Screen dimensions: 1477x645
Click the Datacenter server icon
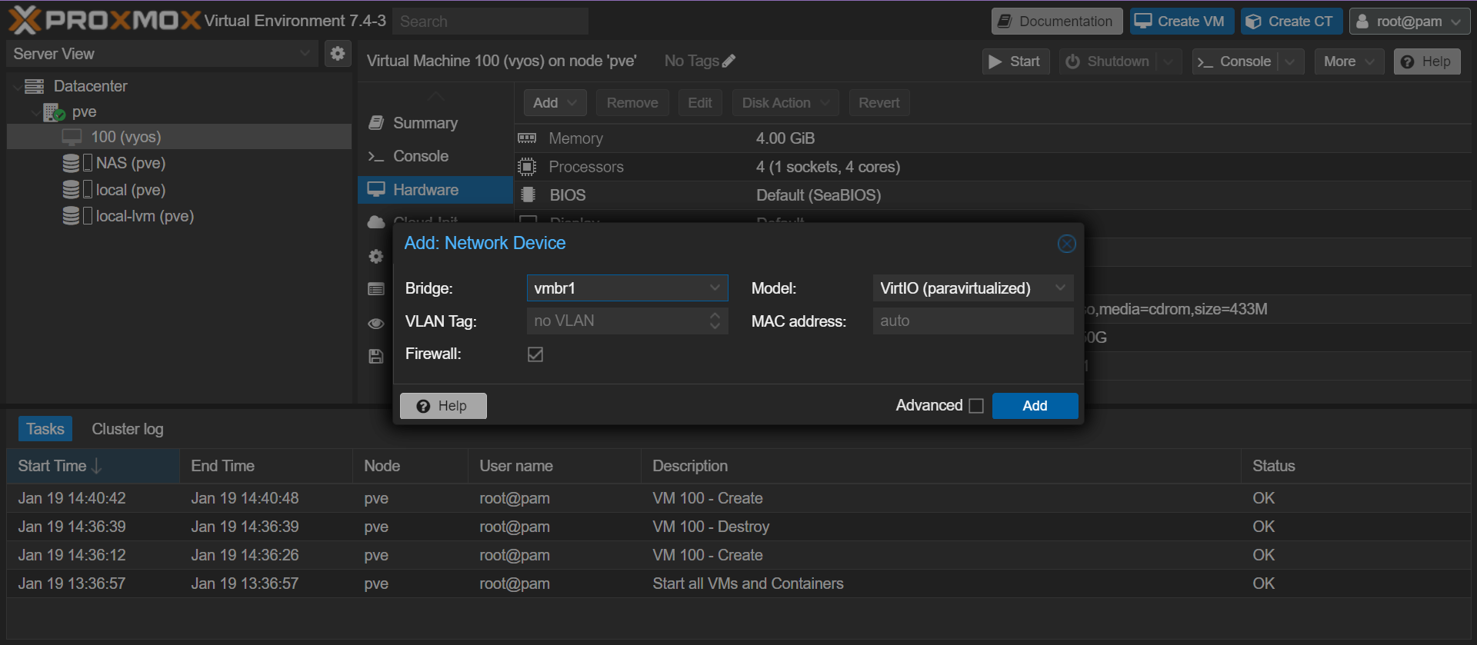35,86
